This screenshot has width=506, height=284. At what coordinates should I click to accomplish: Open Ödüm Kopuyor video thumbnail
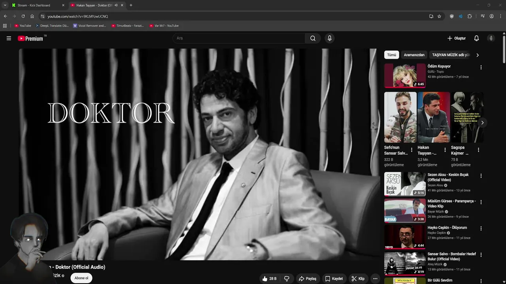coord(405,76)
